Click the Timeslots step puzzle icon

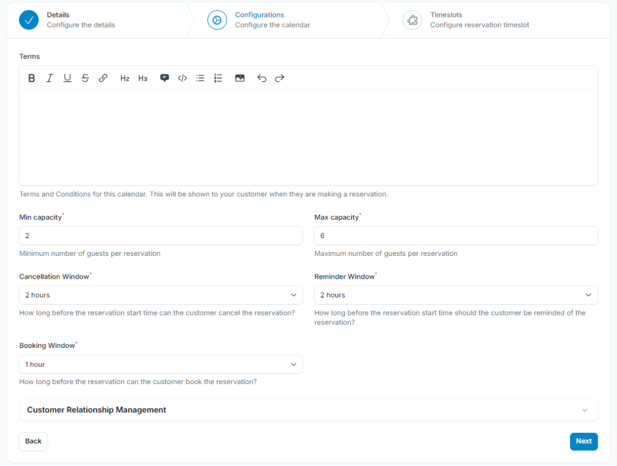[412, 20]
